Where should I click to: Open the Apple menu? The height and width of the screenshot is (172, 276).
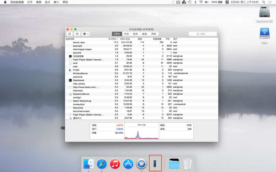pyautogui.click(x=5, y=2)
